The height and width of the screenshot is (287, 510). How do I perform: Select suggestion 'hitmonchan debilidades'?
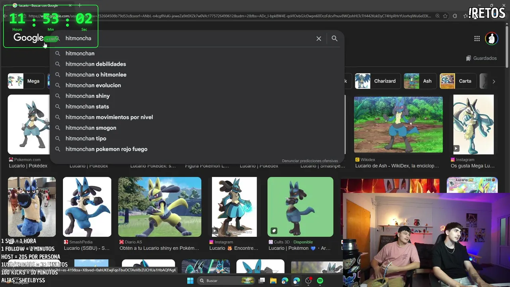tap(197, 64)
